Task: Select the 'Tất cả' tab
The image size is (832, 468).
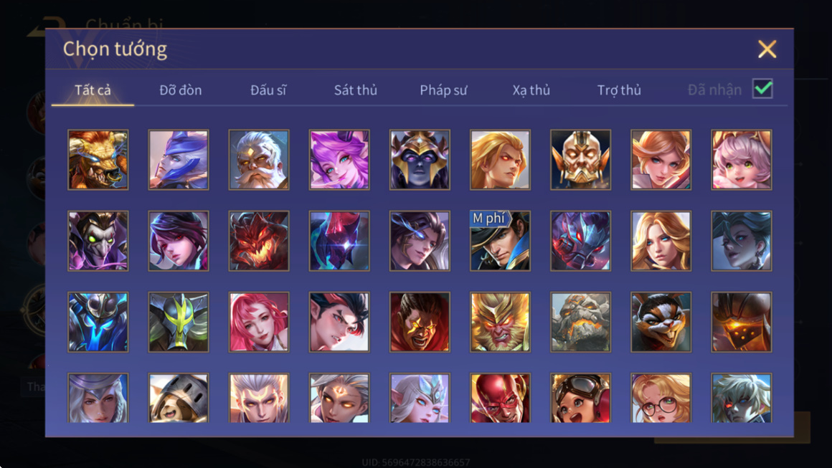Action: pos(93,90)
